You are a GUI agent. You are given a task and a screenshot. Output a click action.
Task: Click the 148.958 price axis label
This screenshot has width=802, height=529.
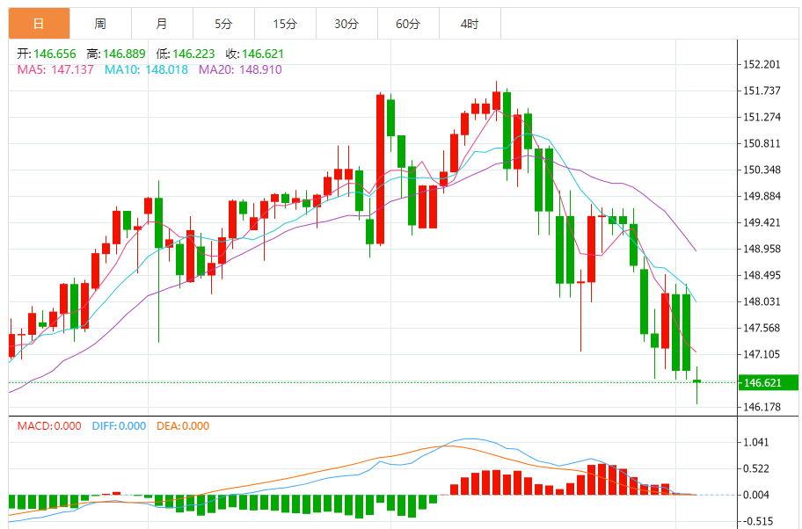(762, 249)
